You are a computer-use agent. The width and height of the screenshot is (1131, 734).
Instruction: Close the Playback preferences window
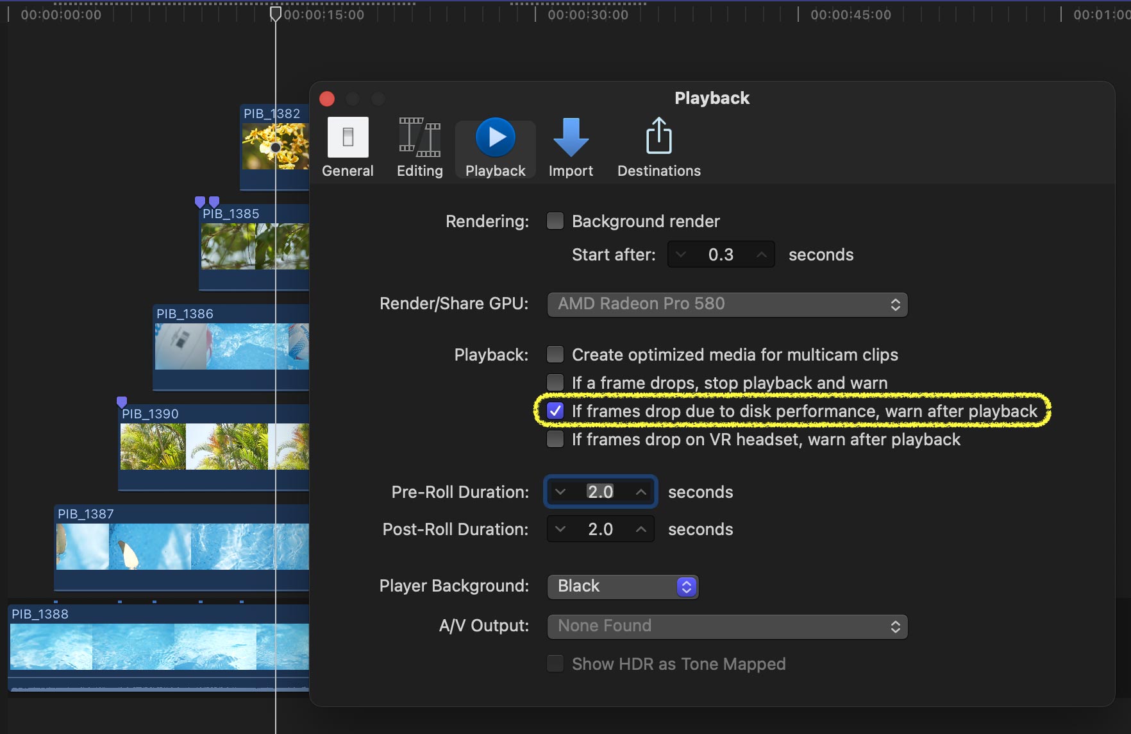[x=327, y=99]
